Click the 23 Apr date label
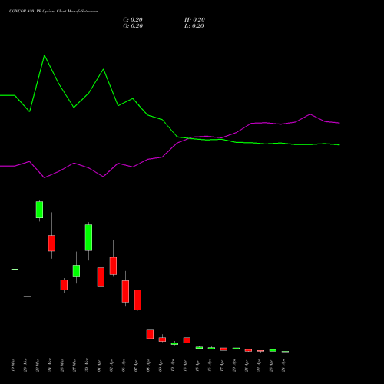This screenshot has width=384, height=384. click(271, 366)
